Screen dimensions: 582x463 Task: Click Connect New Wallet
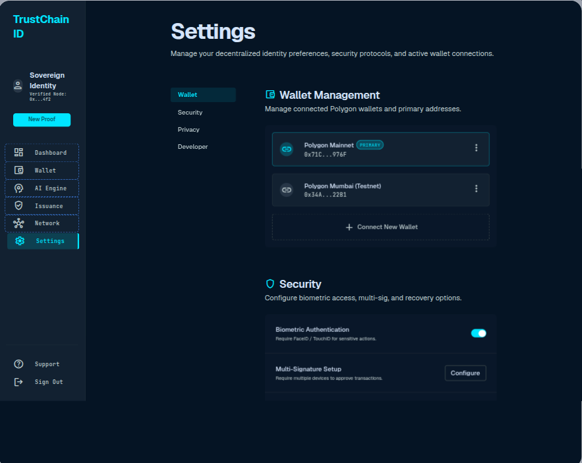click(381, 227)
